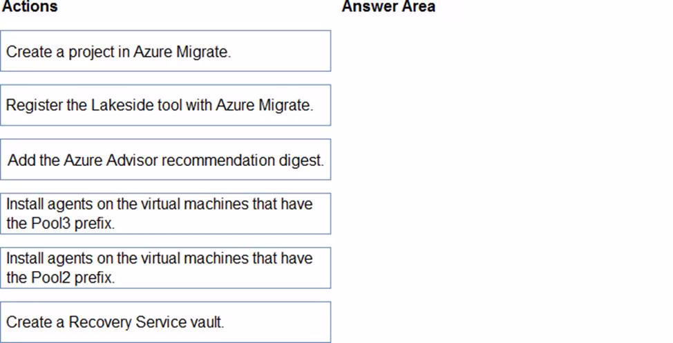Click the Actions heading

point(29,7)
